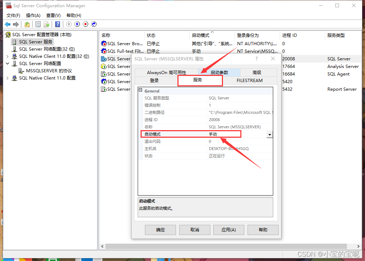The height and width of the screenshot is (261, 365).
Task: Start the service with the play icon
Action: [69, 24]
